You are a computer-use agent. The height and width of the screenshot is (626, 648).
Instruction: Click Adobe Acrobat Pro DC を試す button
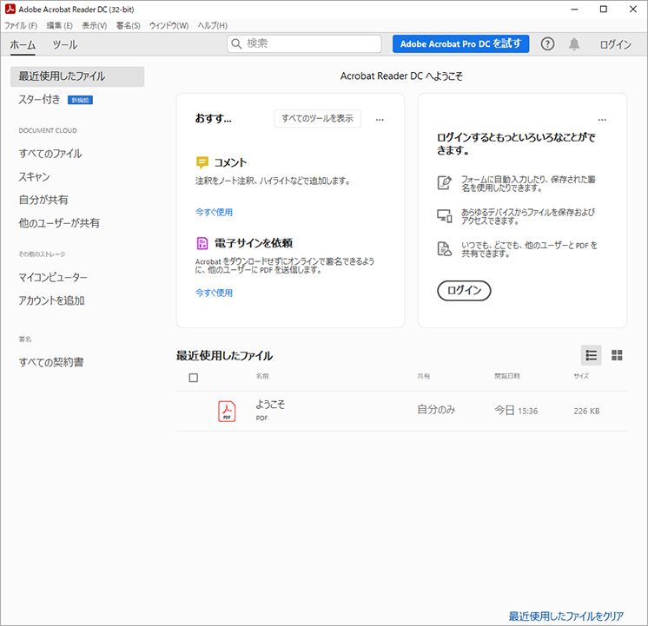(460, 43)
